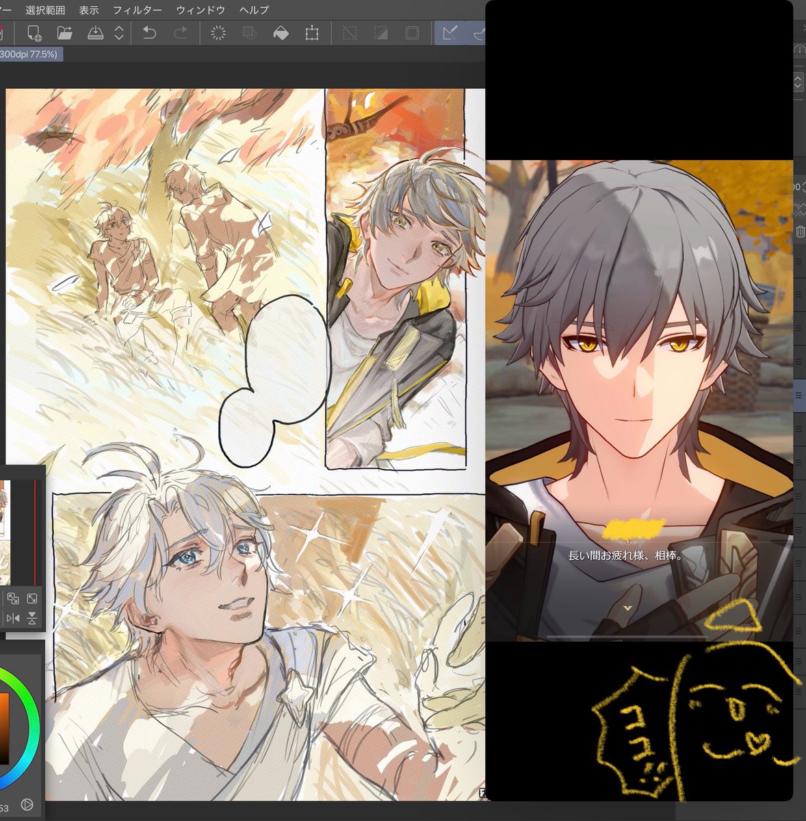The width and height of the screenshot is (806, 821).
Task: Click the Redo arrow icon
Action: point(181,33)
